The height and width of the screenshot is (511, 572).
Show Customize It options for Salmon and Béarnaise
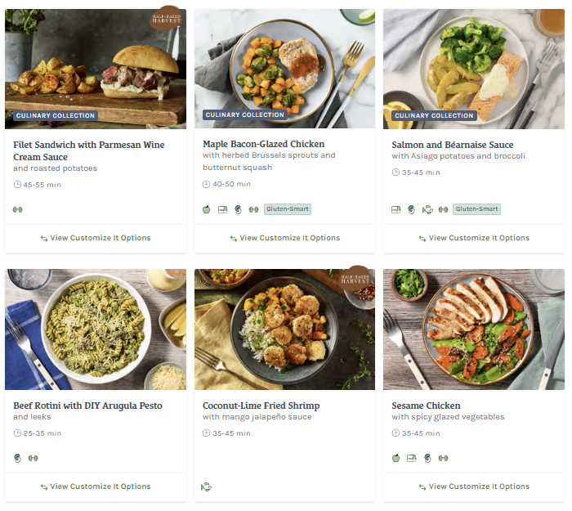474,238
